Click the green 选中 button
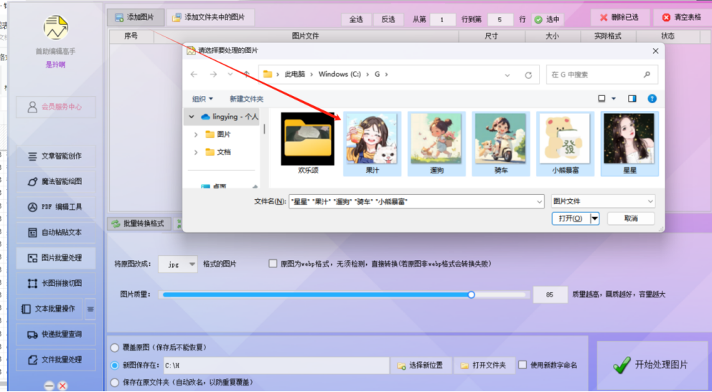The height and width of the screenshot is (392, 712). point(547,19)
